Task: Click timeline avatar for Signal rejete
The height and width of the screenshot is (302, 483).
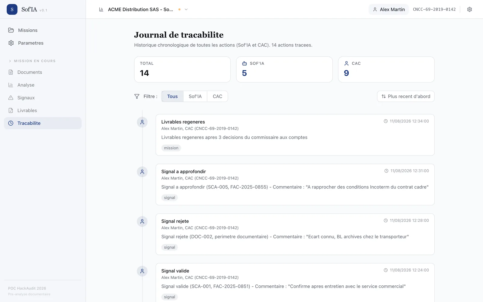Action: pos(142,222)
